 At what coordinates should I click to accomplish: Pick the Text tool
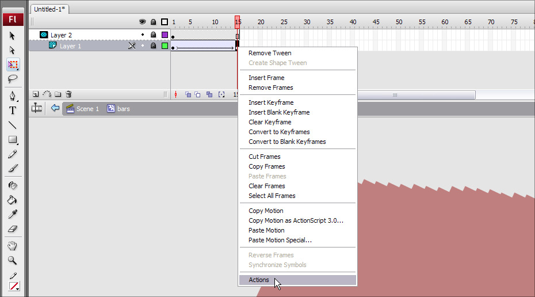coord(13,111)
